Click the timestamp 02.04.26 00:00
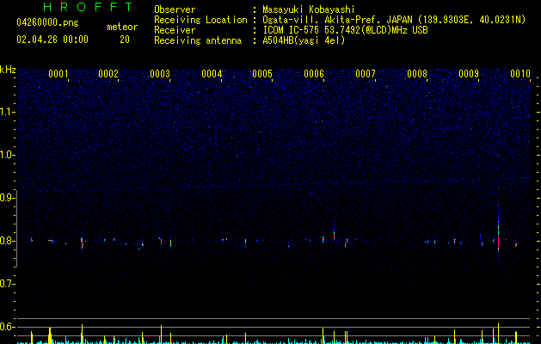This screenshot has height=344, width=541. (52, 40)
